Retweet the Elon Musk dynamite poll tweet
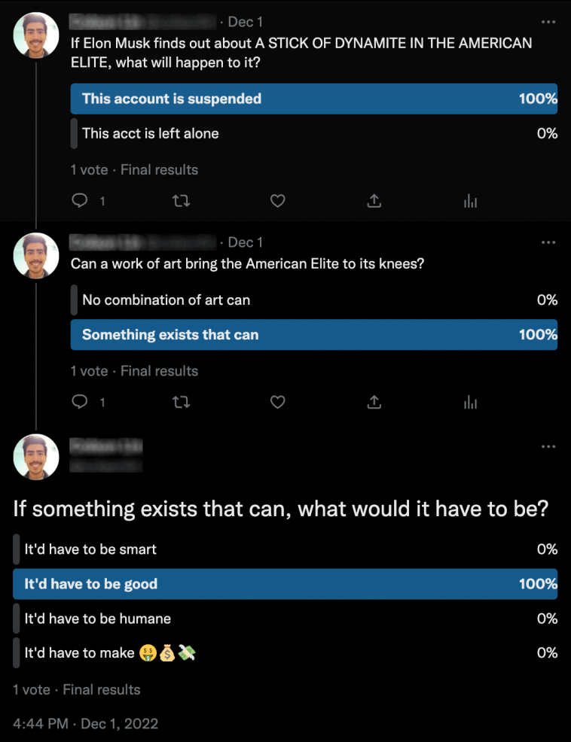The width and height of the screenshot is (571, 742). 182,201
